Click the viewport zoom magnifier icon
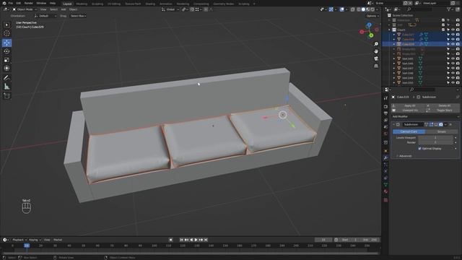 point(376,44)
